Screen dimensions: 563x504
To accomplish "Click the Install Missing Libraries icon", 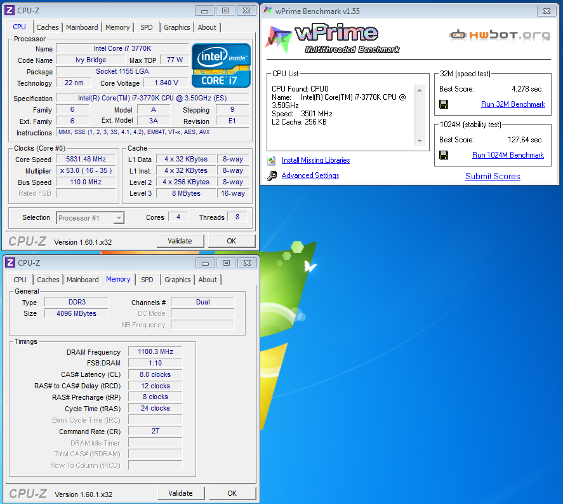I will (272, 160).
